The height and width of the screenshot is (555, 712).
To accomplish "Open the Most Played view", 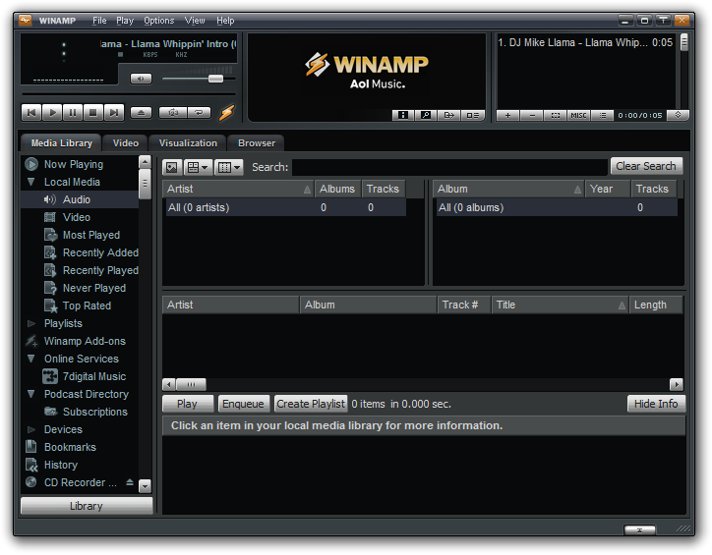I will [x=91, y=235].
